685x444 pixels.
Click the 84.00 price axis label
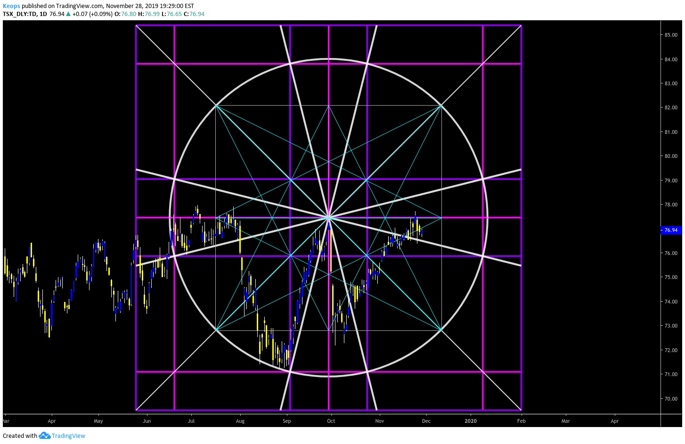point(671,59)
